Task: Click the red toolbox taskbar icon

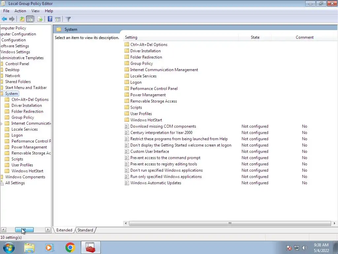Action: [x=90, y=247]
